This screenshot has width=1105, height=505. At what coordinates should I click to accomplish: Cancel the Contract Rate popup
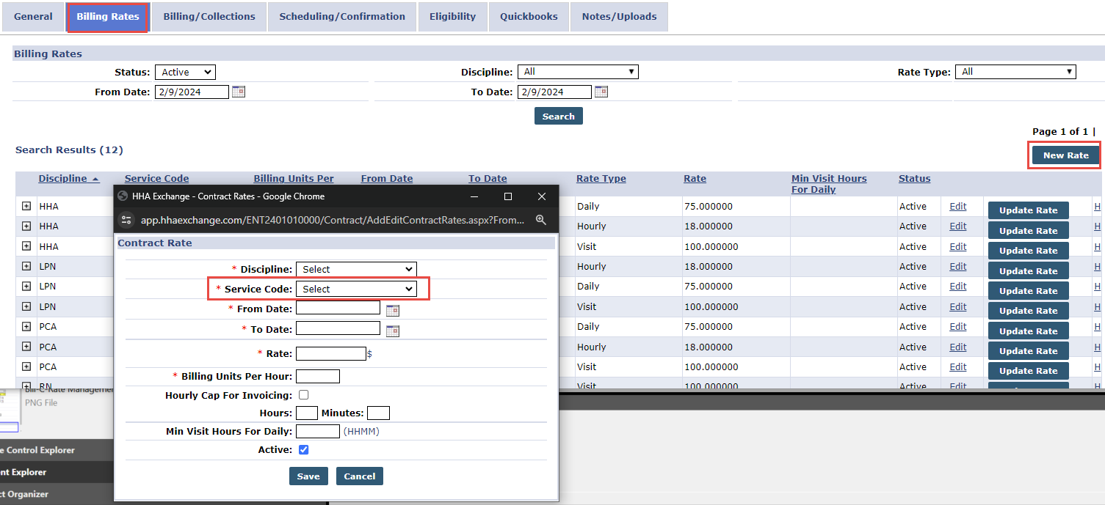point(360,476)
